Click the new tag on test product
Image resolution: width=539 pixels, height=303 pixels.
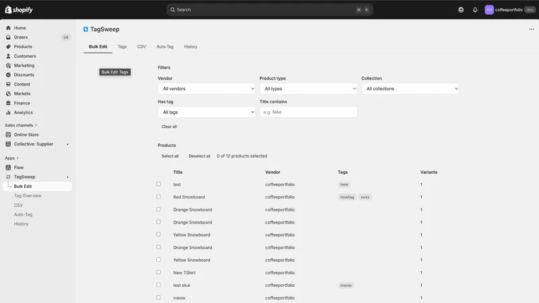point(344,184)
